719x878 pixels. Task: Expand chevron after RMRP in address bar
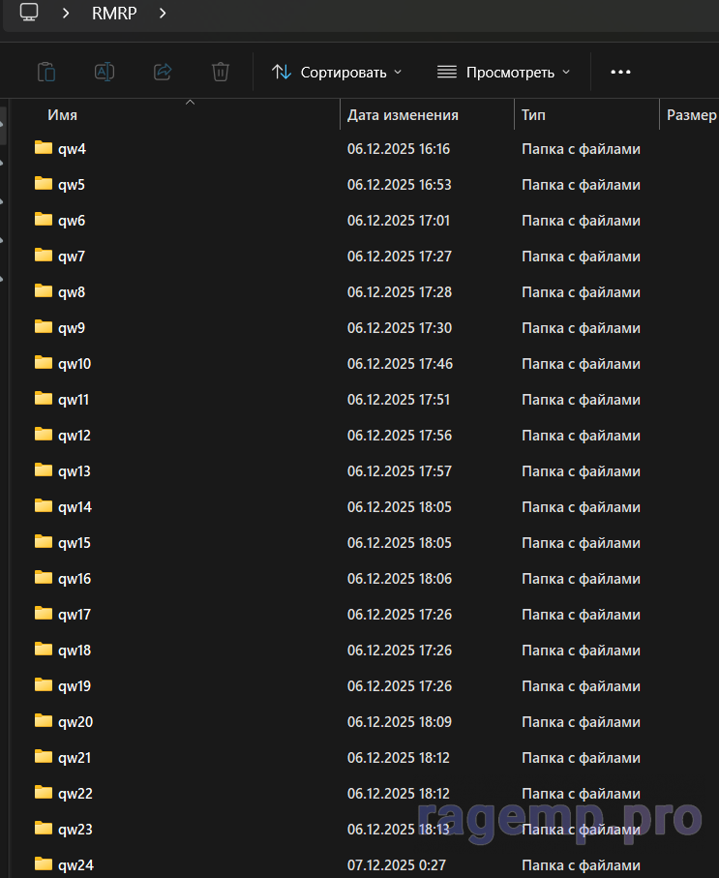162,13
